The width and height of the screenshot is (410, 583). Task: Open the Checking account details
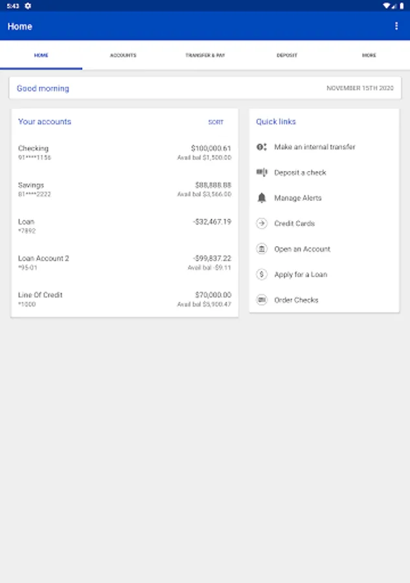[124, 153]
